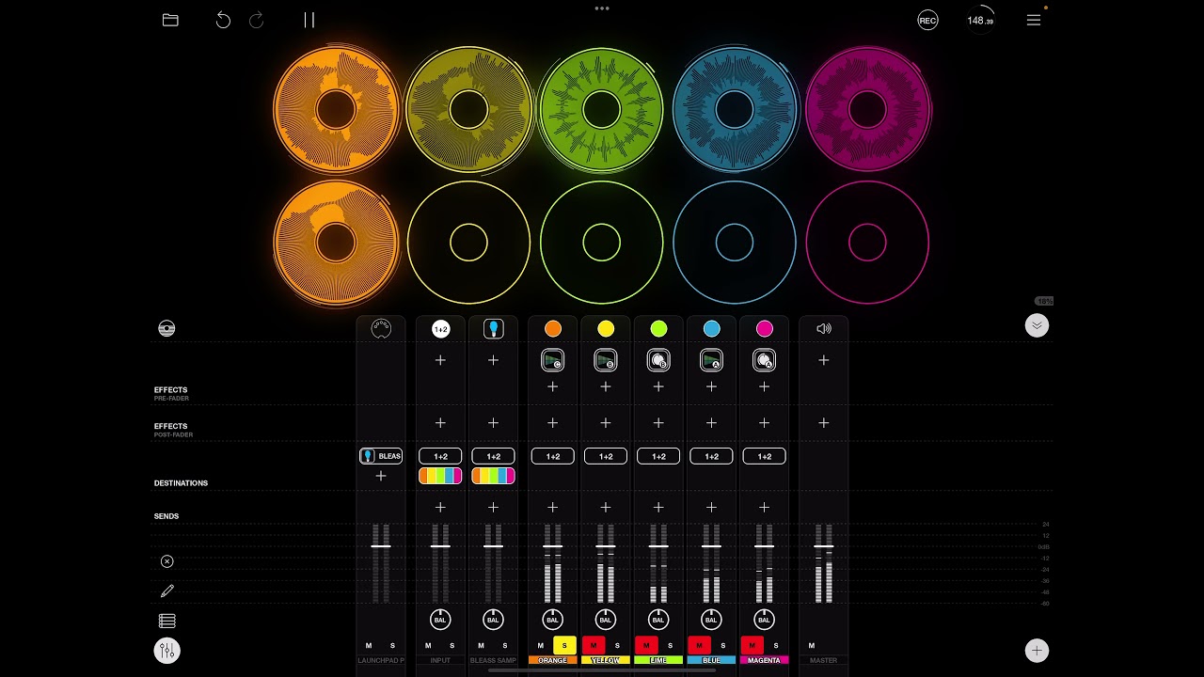This screenshot has height=677, width=1204.
Task: Collapse the mixer with the double-chevron button
Action: point(1037,324)
